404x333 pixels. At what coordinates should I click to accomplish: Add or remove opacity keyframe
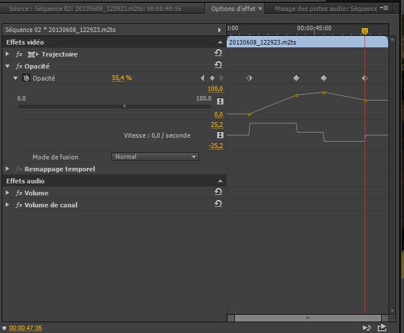click(x=212, y=78)
